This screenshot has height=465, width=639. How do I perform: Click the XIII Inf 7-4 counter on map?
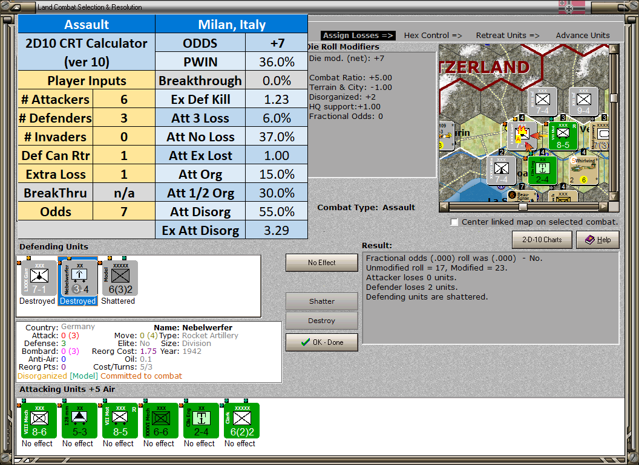click(x=542, y=101)
